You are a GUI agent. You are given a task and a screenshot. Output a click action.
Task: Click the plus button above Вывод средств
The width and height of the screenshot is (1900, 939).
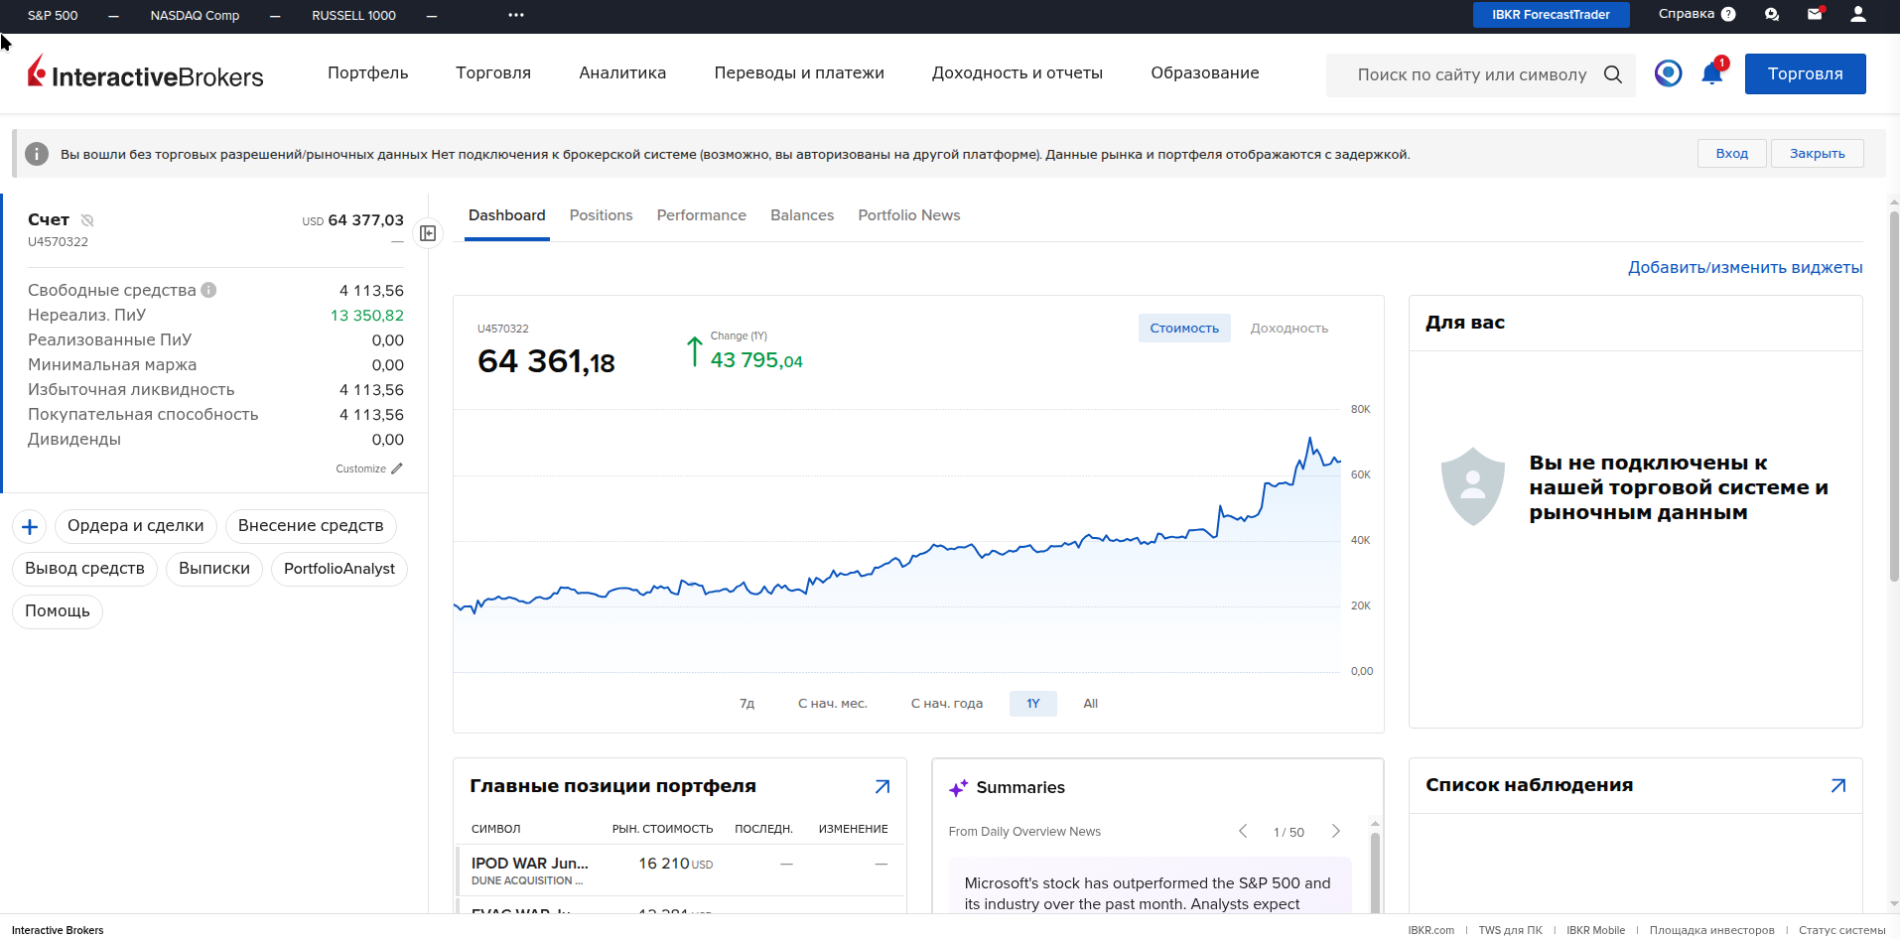pyautogui.click(x=30, y=526)
